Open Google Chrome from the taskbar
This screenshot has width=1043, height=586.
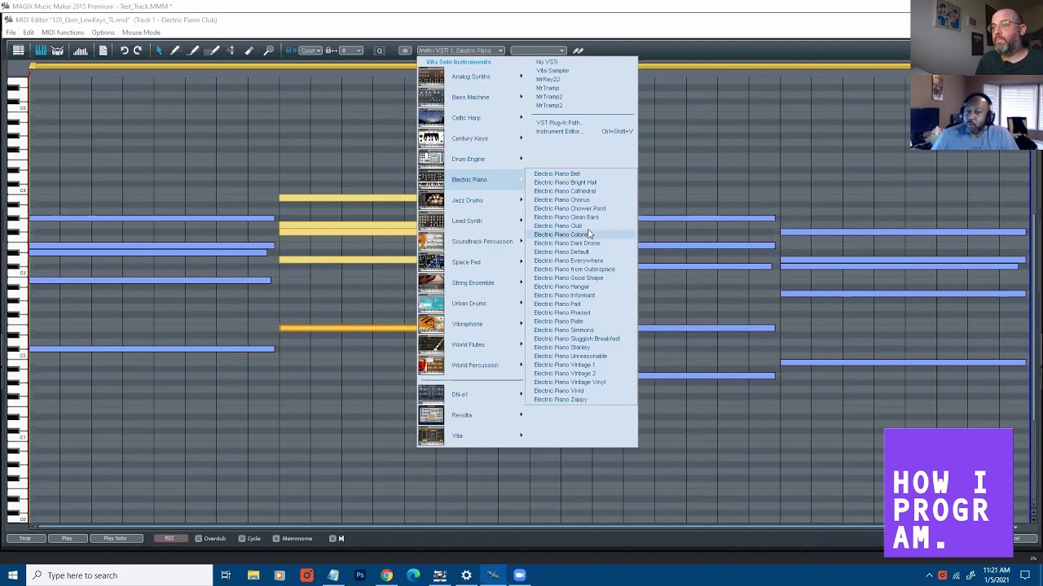point(386,575)
